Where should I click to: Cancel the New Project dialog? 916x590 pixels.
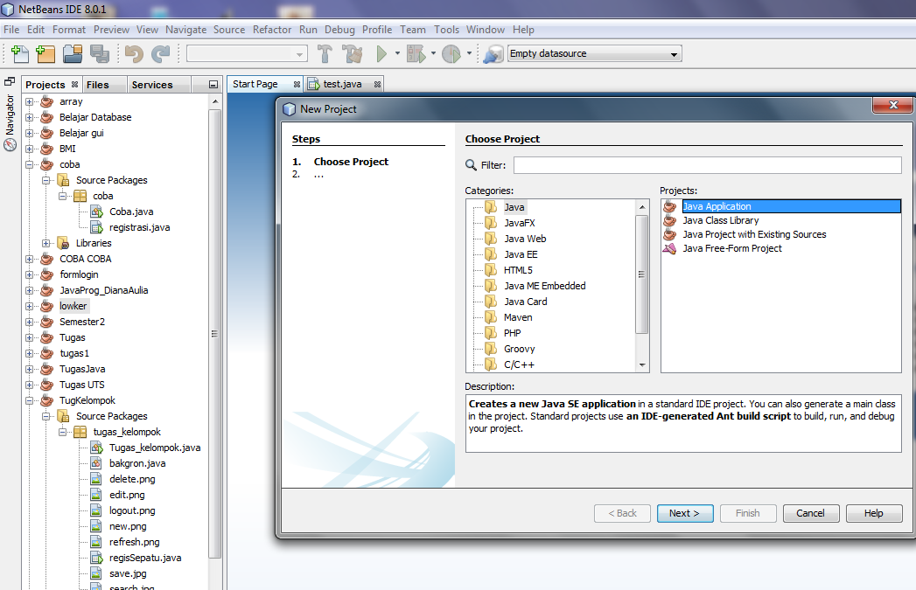pyautogui.click(x=810, y=513)
